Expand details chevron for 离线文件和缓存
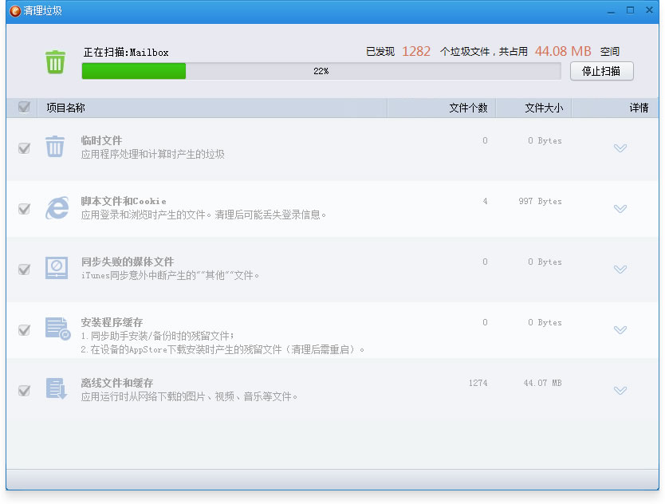This screenshot has width=665, height=504. tap(620, 391)
